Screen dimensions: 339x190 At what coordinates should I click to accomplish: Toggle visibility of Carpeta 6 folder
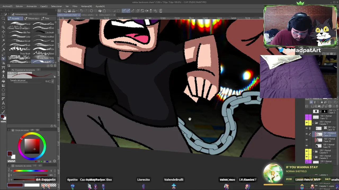(307, 151)
